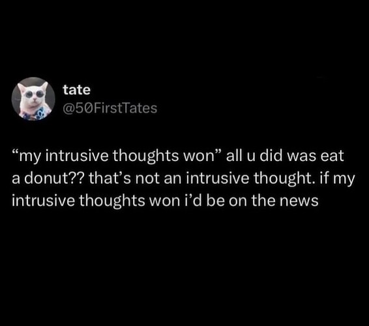Click the opening quotation mark of tweet

click(15, 153)
